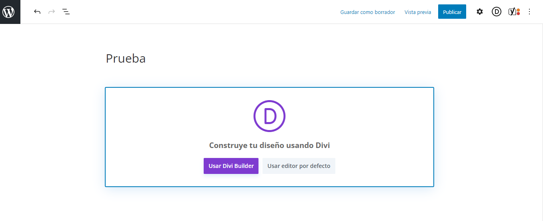Open the three-dot options menu
The width and height of the screenshot is (543, 221).
[529, 12]
